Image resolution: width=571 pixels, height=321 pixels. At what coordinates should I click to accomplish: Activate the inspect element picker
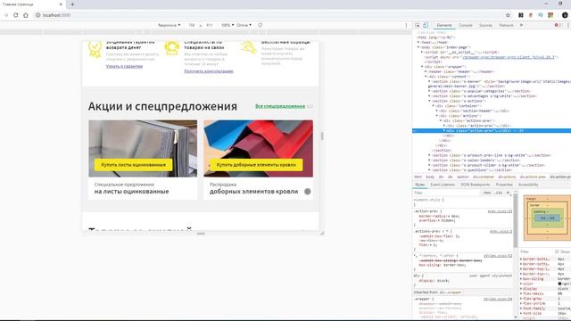(418, 25)
